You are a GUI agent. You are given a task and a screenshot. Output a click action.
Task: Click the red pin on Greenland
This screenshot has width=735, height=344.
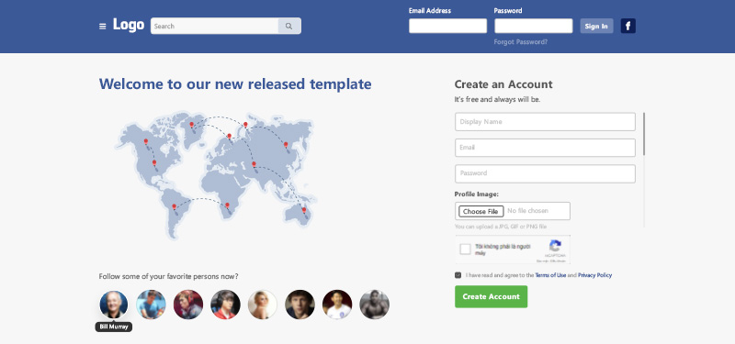(x=191, y=125)
